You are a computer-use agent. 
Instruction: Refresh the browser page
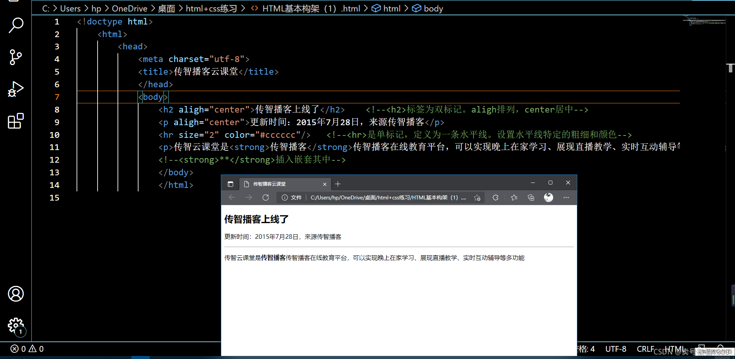tap(266, 197)
